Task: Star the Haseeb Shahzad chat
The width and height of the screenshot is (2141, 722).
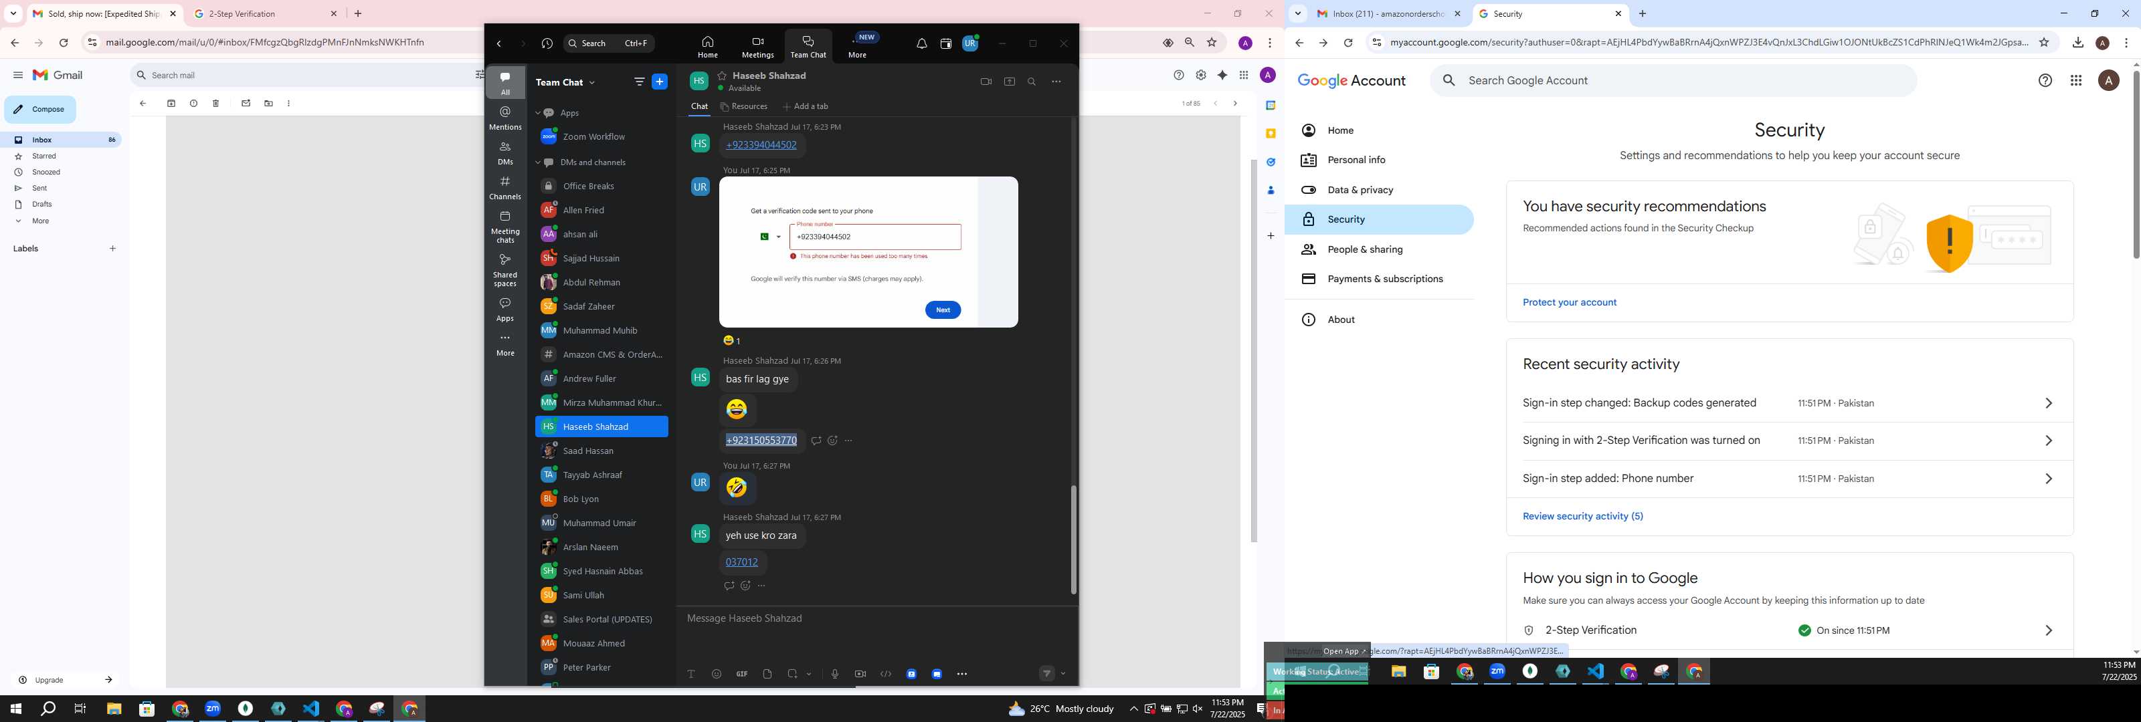Action: [723, 76]
